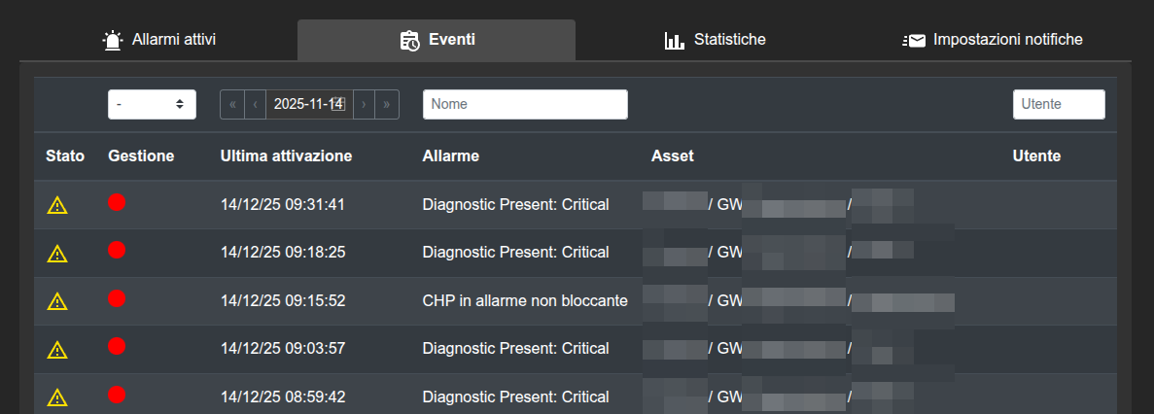Open Impostazioni notifiche tab
The image size is (1154, 414).
point(993,40)
